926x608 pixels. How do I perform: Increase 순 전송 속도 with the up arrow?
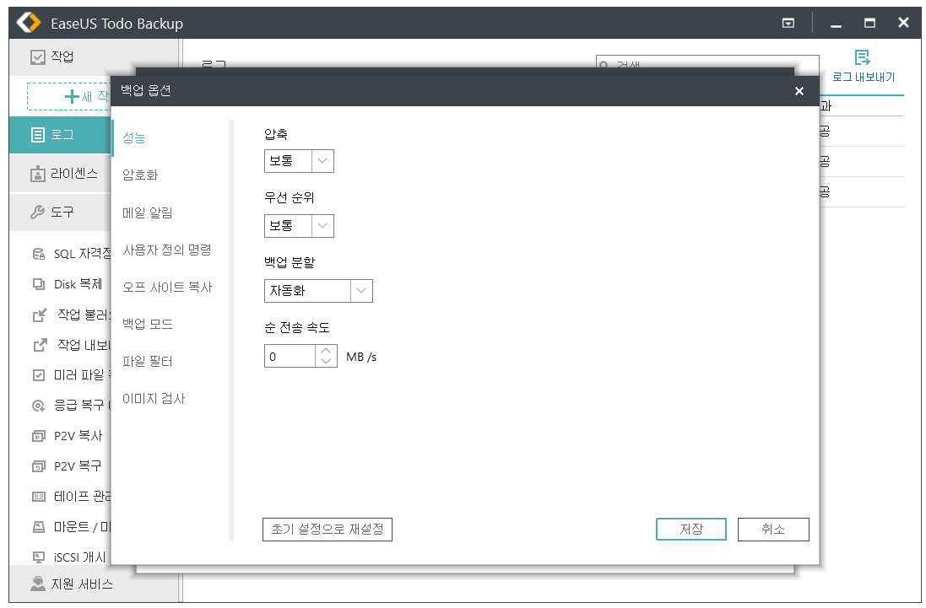(328, 351)
